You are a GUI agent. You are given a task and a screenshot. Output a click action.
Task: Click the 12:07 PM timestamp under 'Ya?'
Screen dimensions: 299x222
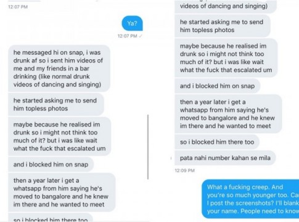click(x=128, y=36)
